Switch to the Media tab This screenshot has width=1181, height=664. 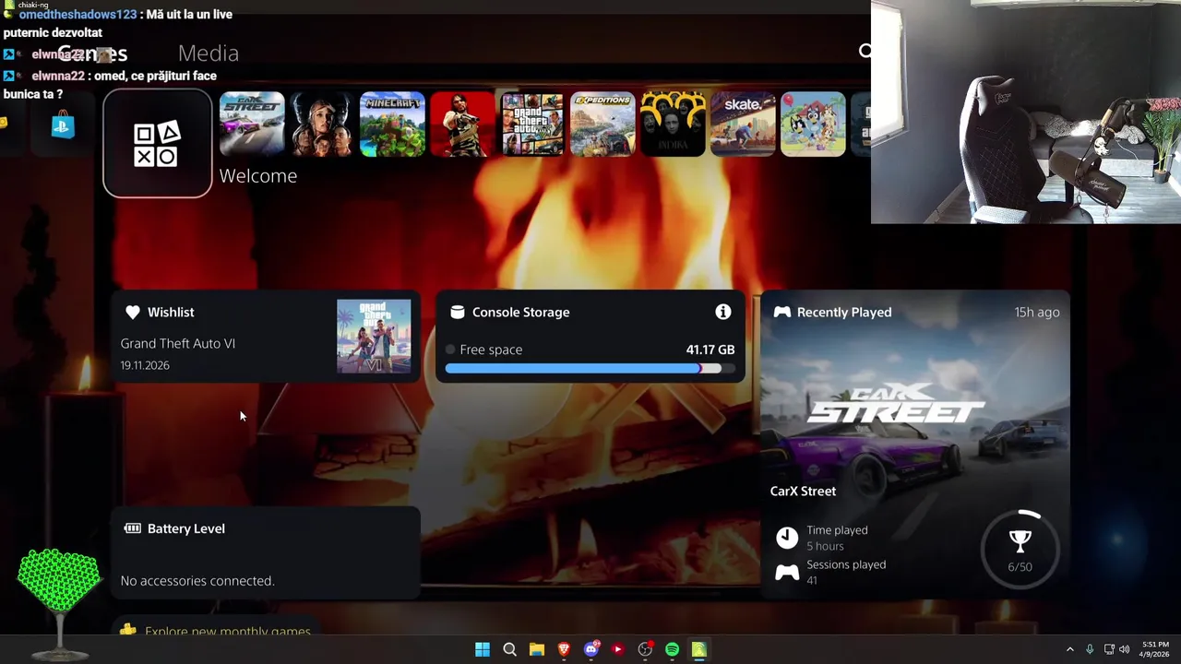(209, 53)
